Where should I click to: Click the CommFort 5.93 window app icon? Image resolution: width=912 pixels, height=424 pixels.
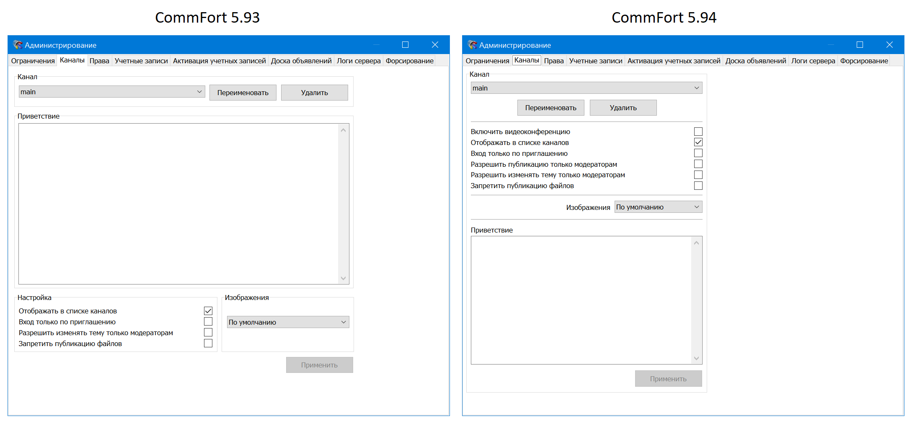point(18,45)
